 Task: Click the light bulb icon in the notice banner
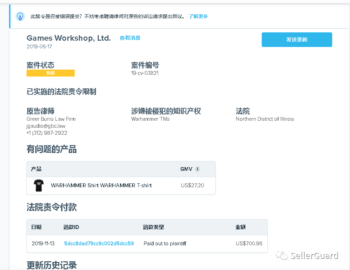[20, 16]
